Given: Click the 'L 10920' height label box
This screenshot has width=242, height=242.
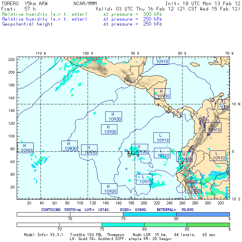Looking at the screenshot, I should 194,188.
